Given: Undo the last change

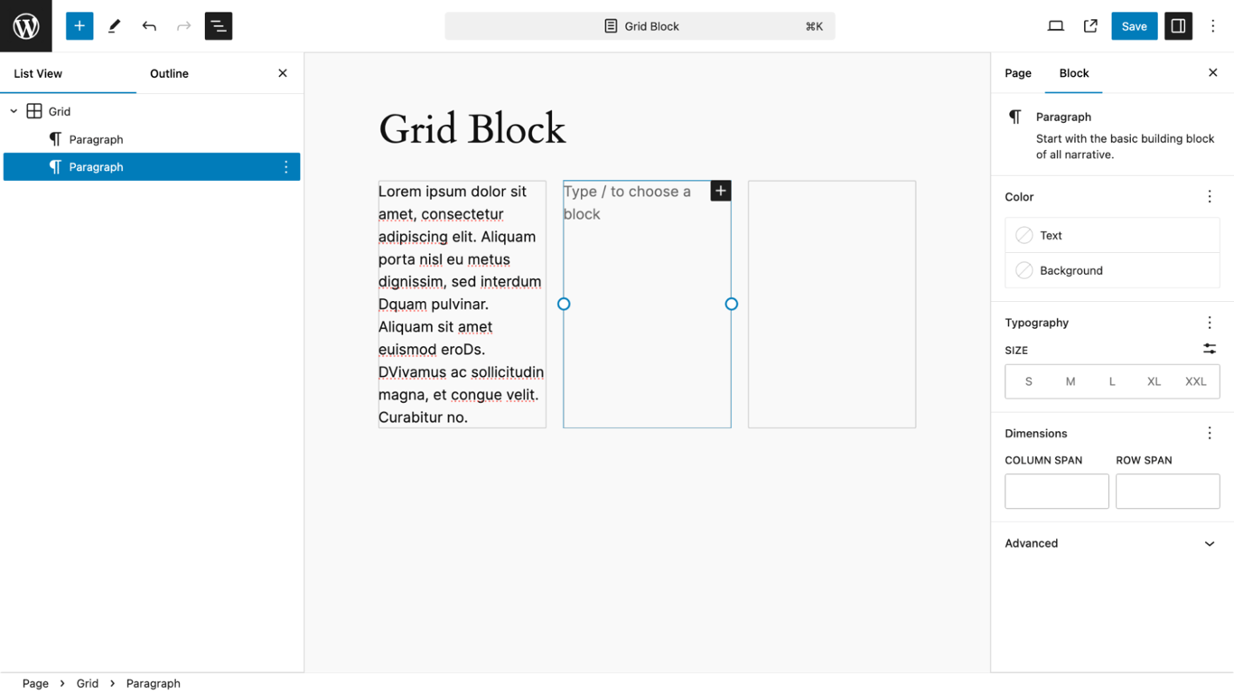Looking at the screenshot, I should tap(148, 25).
